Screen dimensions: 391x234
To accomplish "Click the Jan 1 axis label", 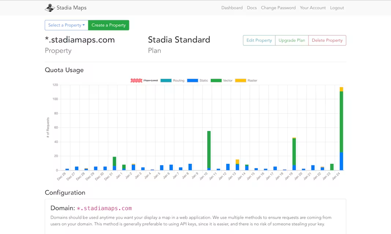I will tap(119, 175).
